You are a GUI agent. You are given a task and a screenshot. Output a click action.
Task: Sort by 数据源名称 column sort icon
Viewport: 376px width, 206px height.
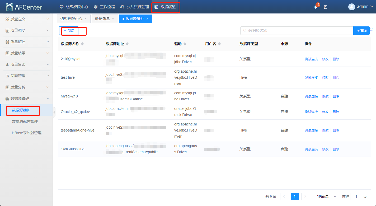(x=82, y=44)
